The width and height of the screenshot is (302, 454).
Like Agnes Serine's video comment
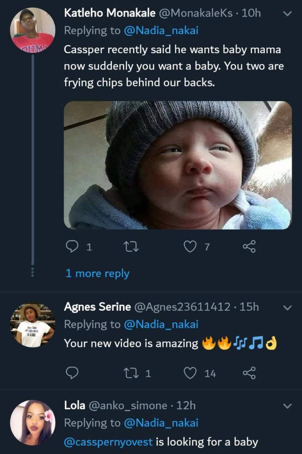tap(190, 373)
